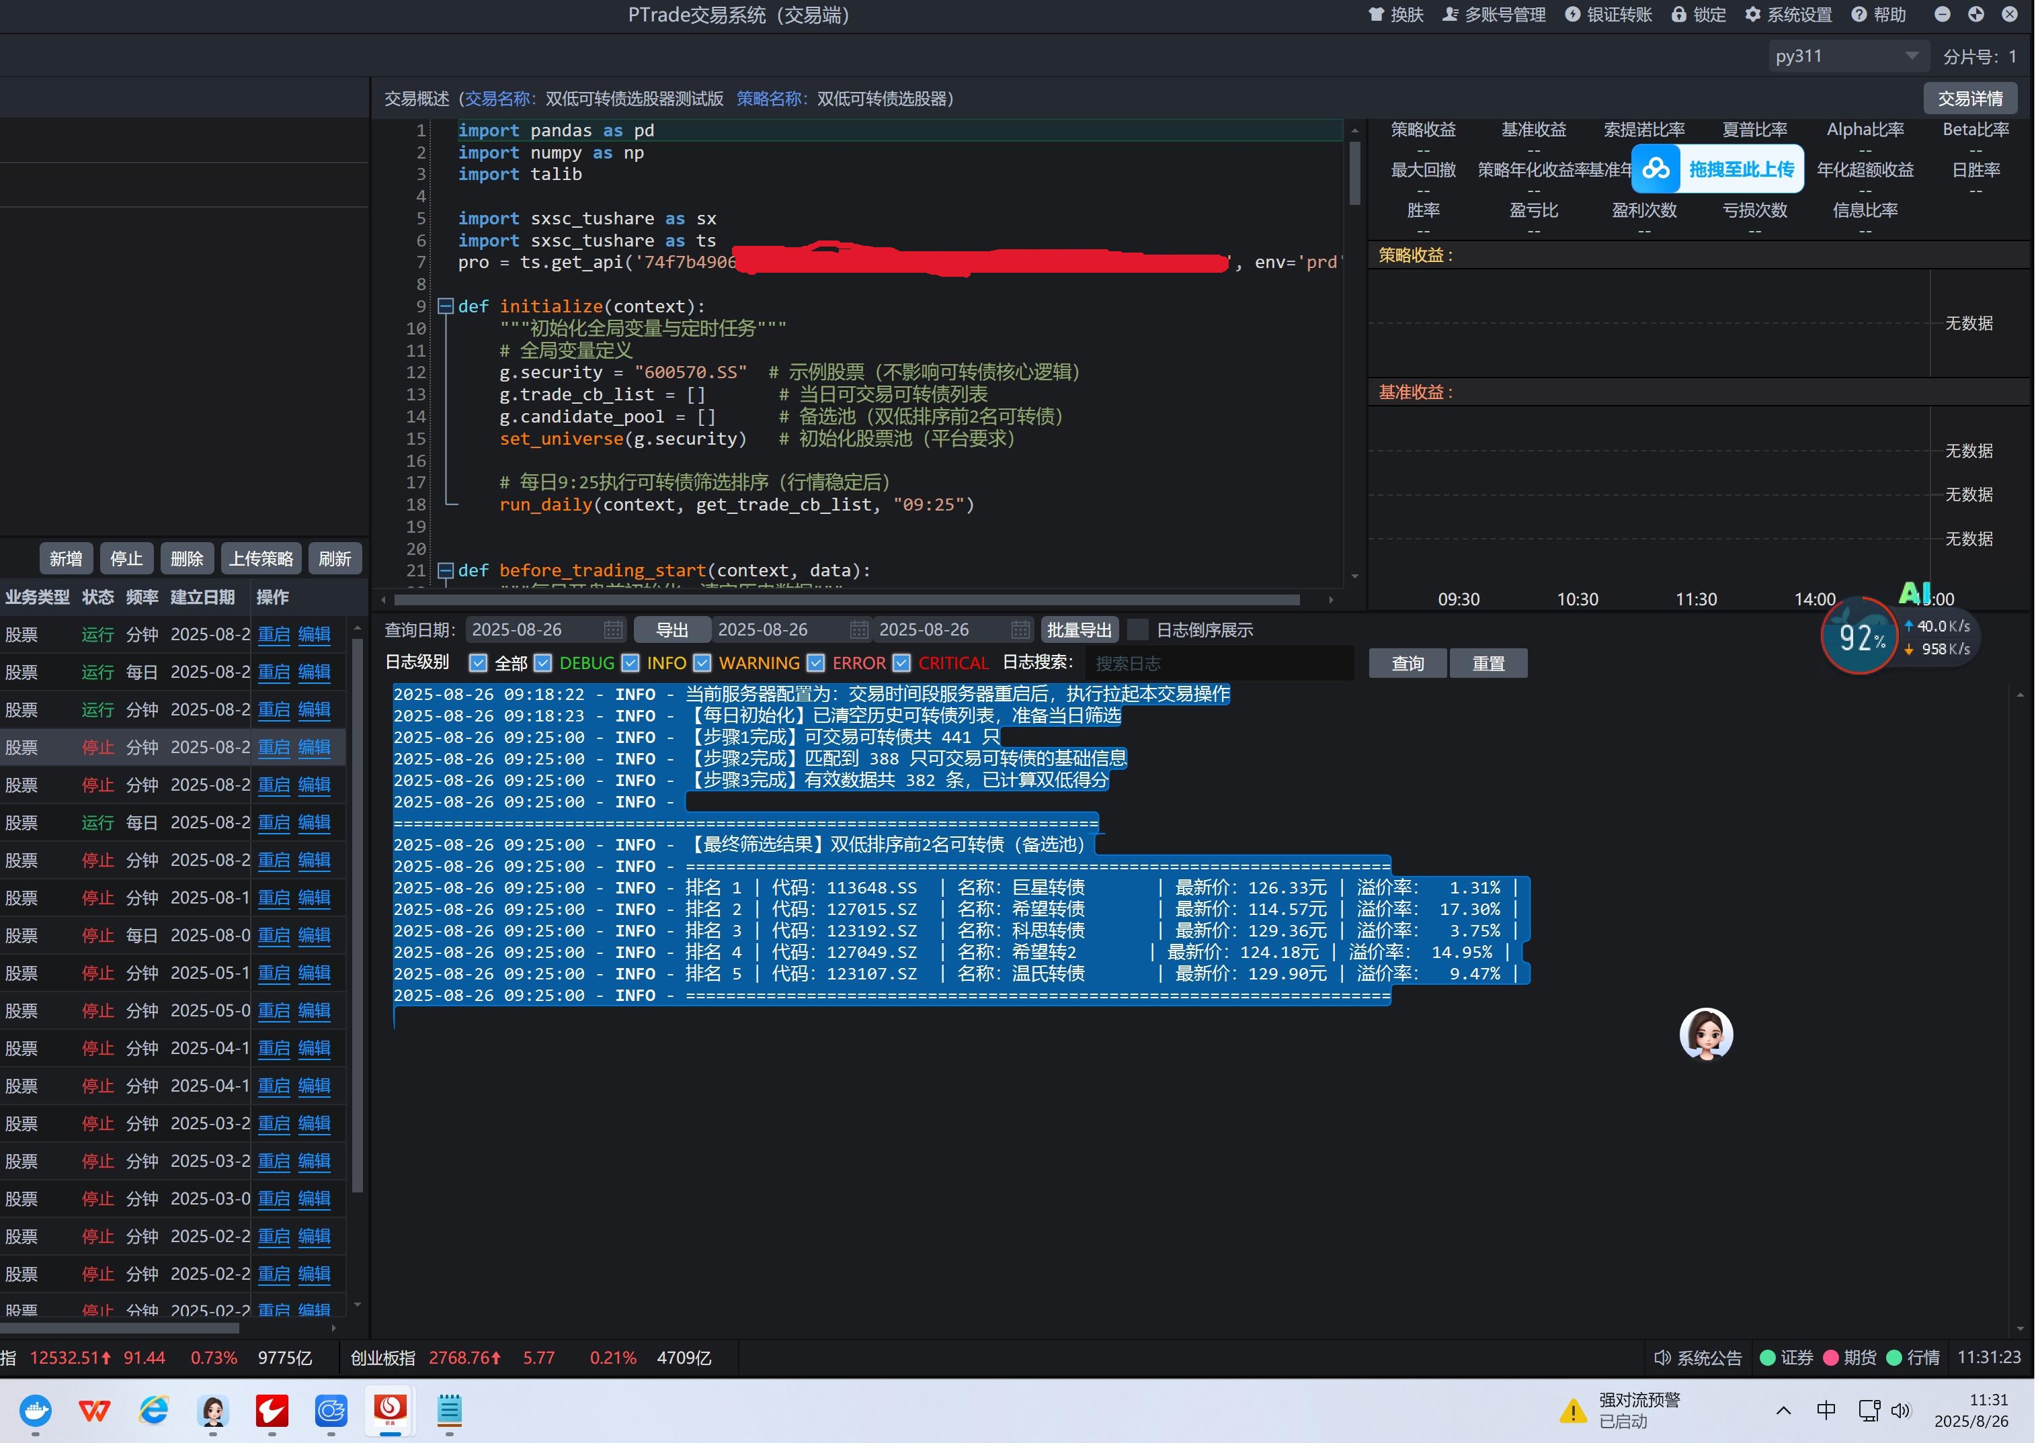The image size is (2038, 1443).
Task: Collapse the before_trading_start function fold marker
Action: tap(445, 570)
